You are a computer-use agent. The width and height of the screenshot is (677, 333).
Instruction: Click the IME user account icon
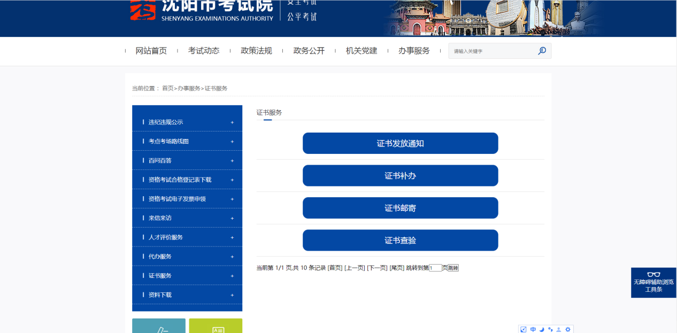[x=559, y=329]
